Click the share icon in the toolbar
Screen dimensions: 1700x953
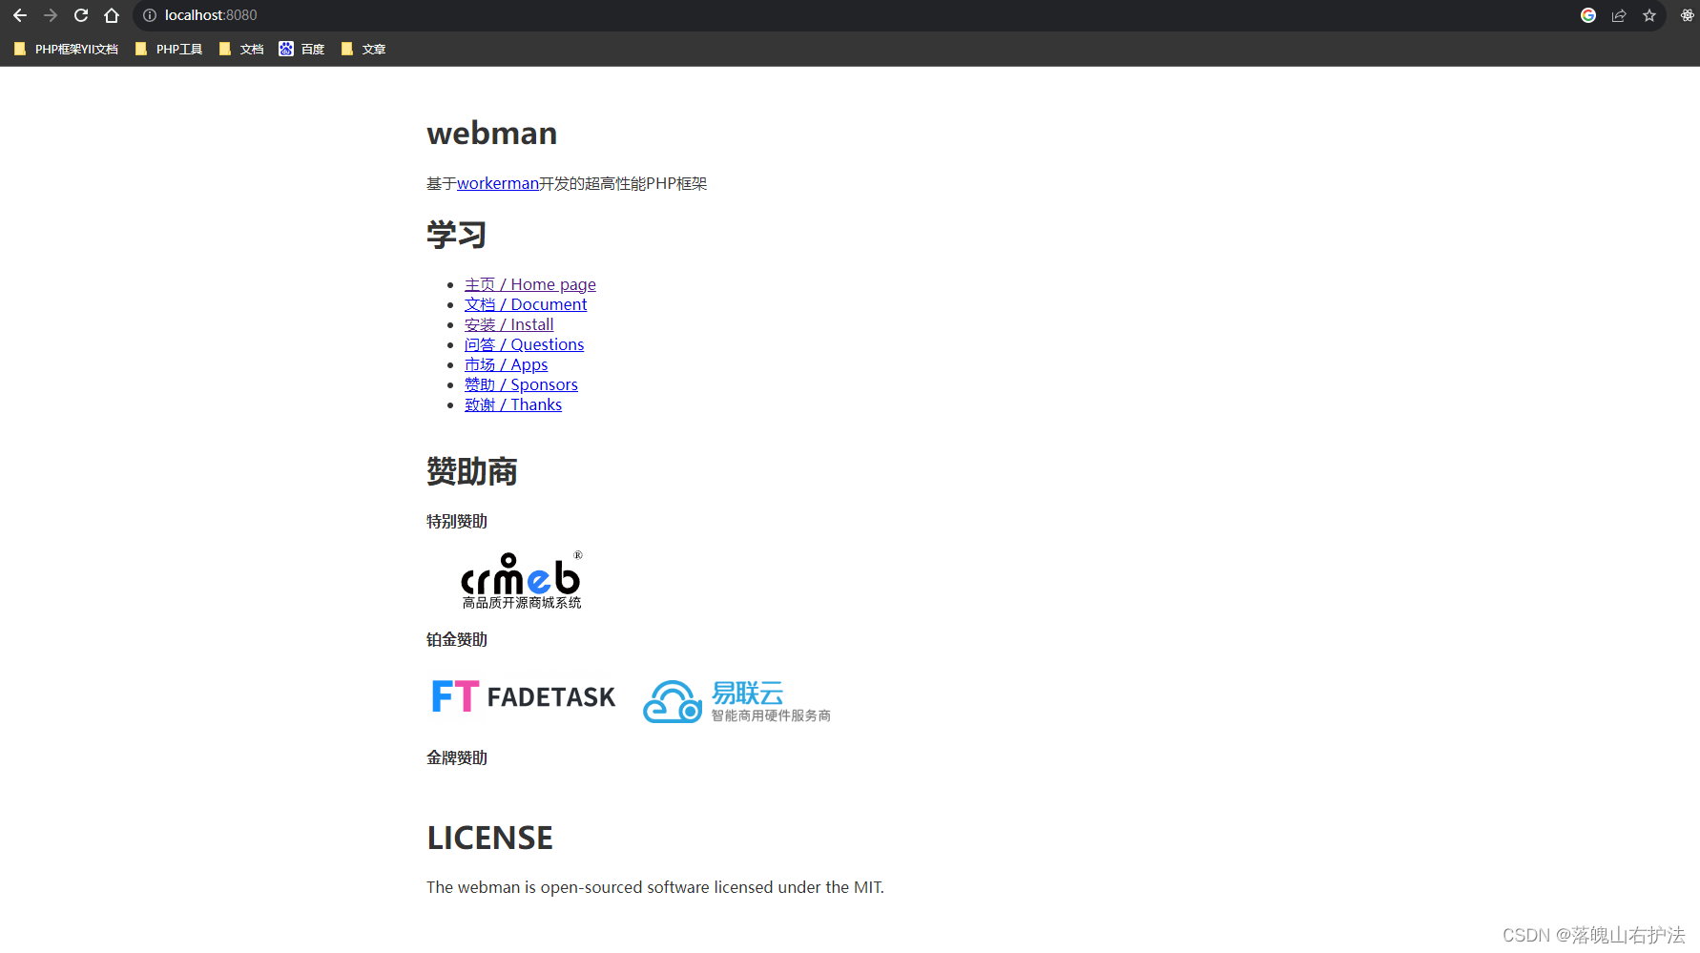point(1619,15)
